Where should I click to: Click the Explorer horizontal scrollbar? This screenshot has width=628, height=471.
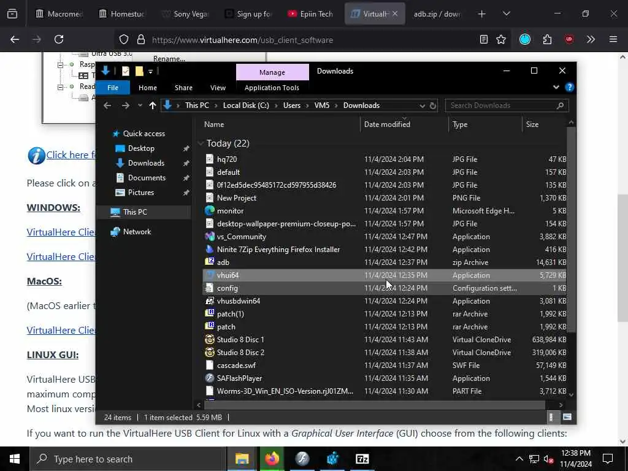click(375, 405)
